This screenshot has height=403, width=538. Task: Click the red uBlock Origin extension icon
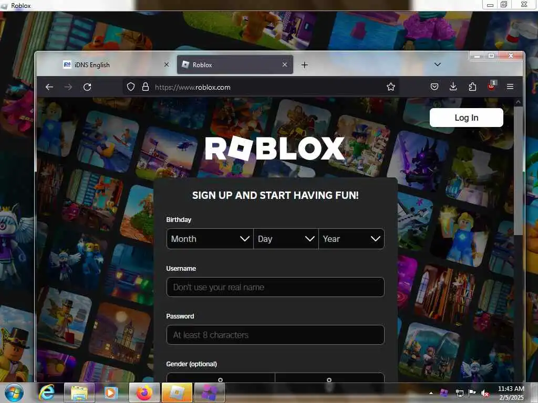click(492, 86)
